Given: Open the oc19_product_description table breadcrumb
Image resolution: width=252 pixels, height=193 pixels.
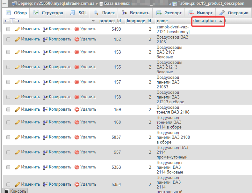Looking at the screenshot, I should point(211,4).
